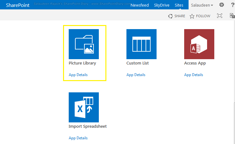Click the SharePoint brand link
235x144 pixels.
coord(18,5)
